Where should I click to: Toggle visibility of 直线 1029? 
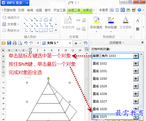136,86
